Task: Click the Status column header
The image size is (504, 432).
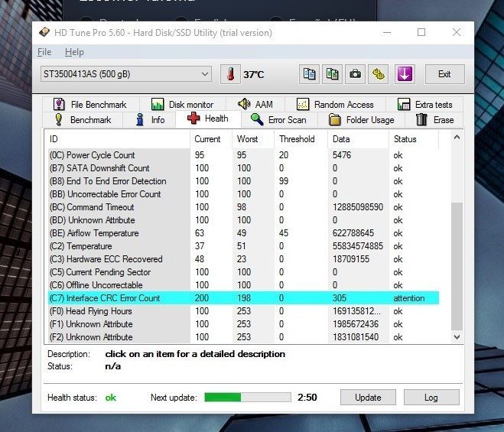Action: tap(414, 139)
